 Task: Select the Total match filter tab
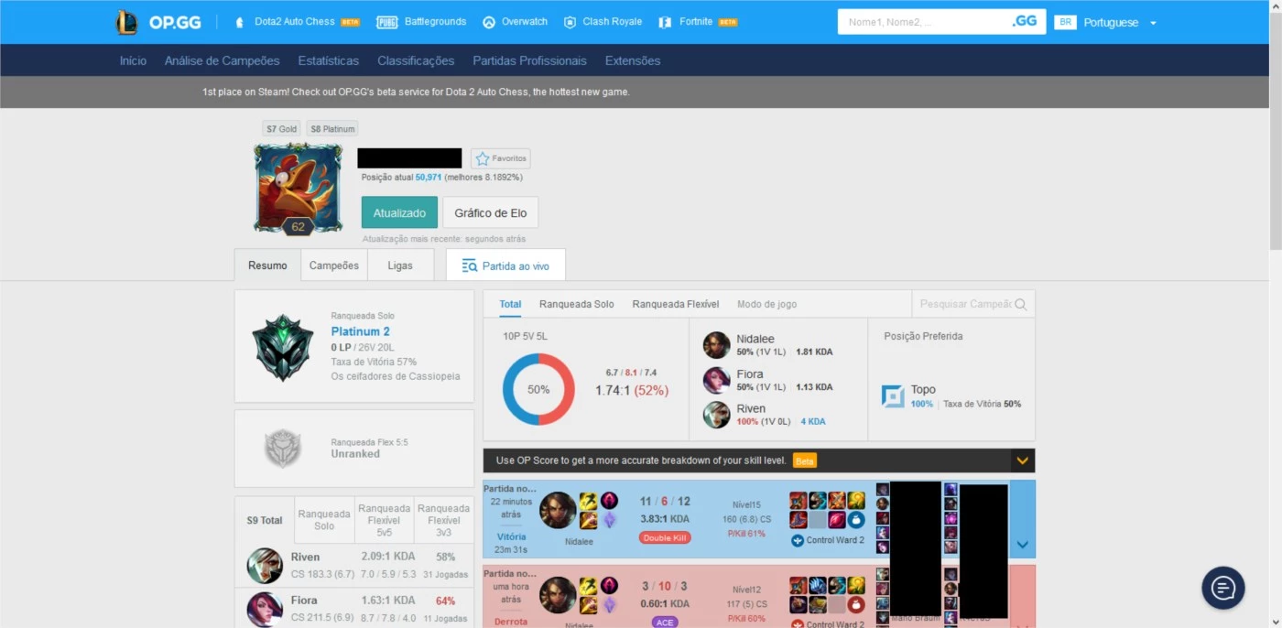tap(510, 304)
